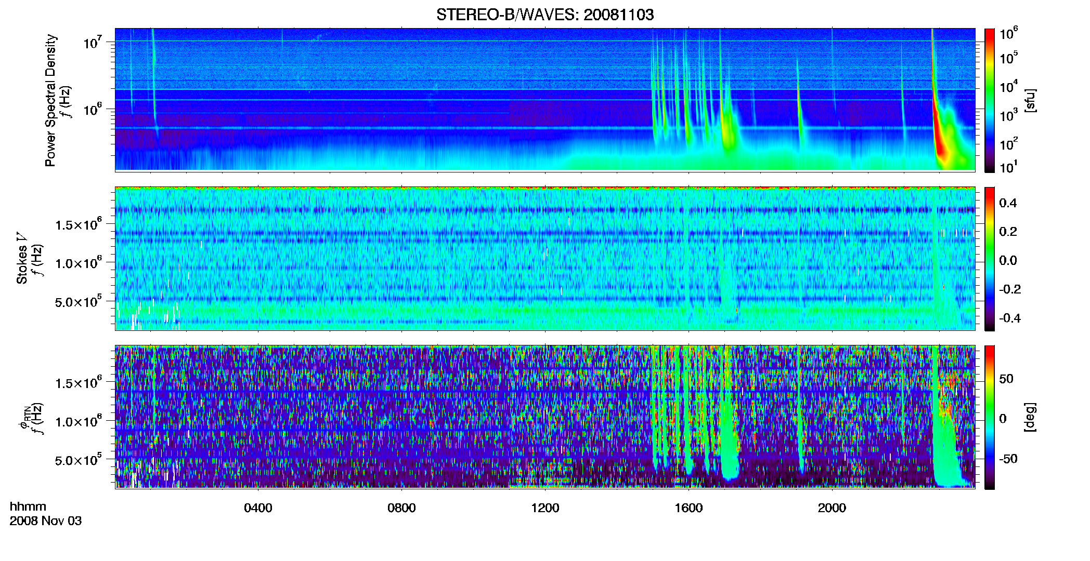Viewport: 1090px width, 561px height.
Task: Click the Power Spectral Density axis label
Action: 50,100
